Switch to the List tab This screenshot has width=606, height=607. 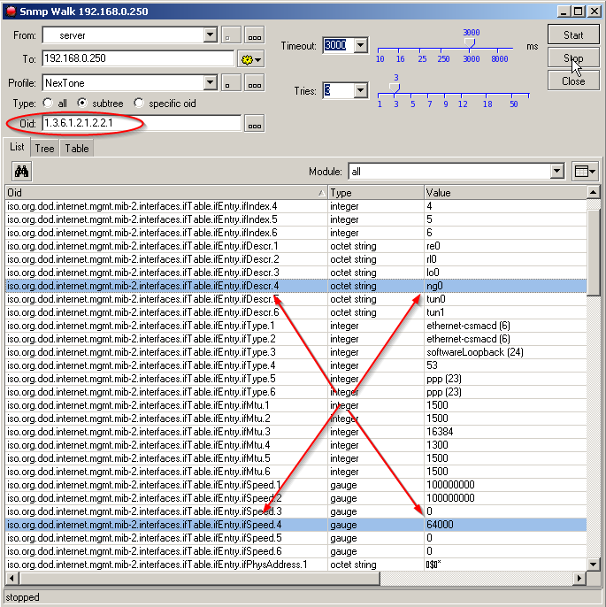(x=17, y=147)
